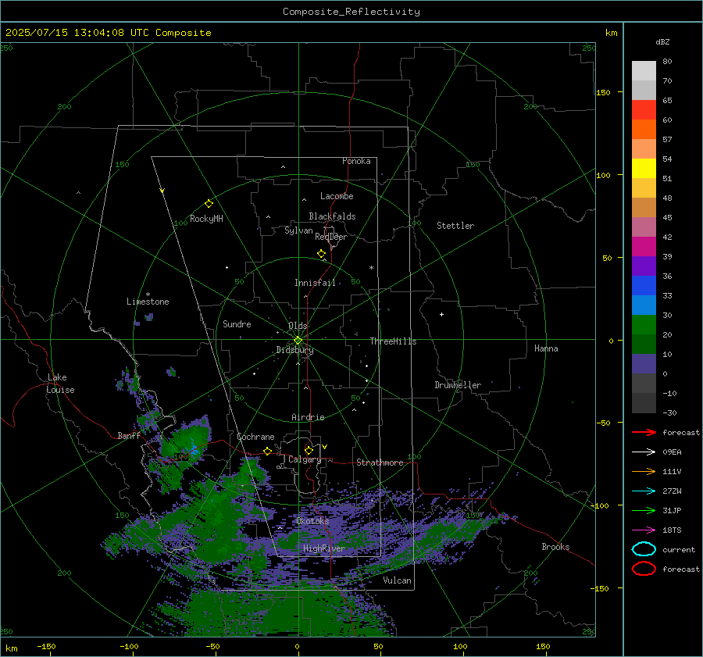Select the magenta 39 dBZ color swatch
The width and height of the screenshot is (703, 657).
644,246
